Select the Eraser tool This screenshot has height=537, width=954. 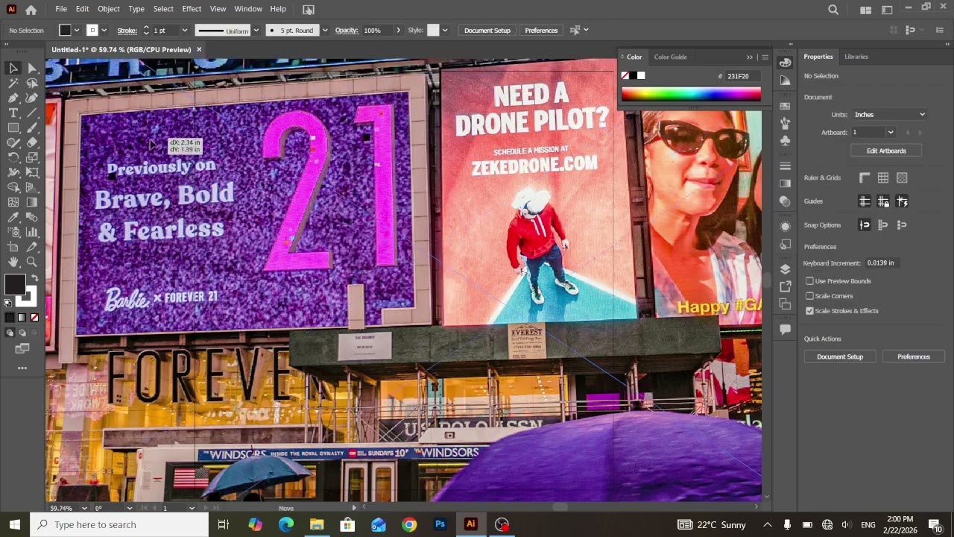[x=32, y=142]
